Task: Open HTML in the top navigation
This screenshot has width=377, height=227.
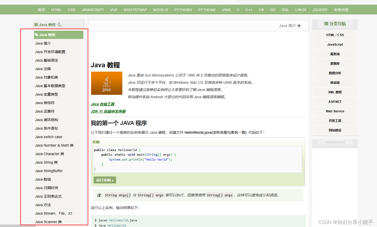Action: click(56, 10)
